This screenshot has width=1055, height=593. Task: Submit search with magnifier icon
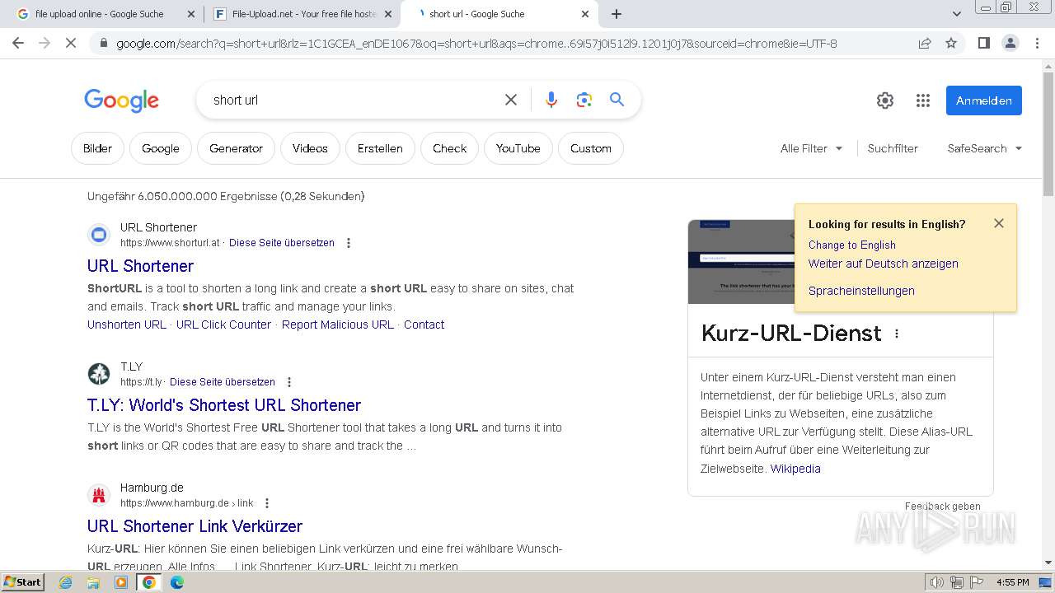click(x=617, y=100)
